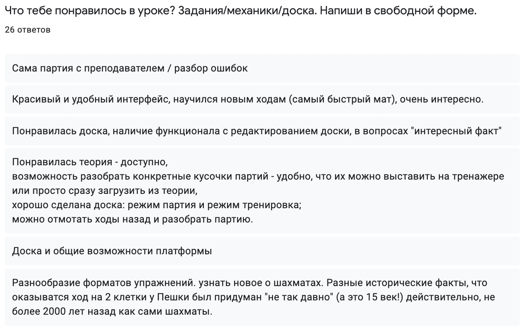Click the "26 ответов" response count

(27, 30)
